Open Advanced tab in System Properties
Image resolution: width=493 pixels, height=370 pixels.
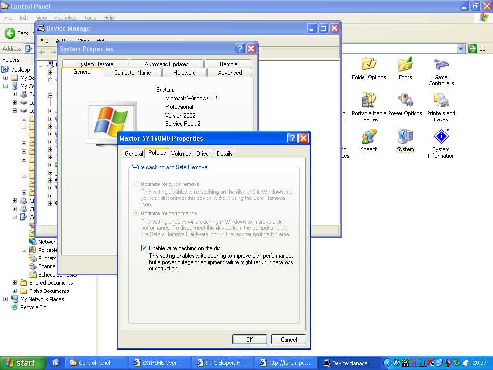(230, 73)
